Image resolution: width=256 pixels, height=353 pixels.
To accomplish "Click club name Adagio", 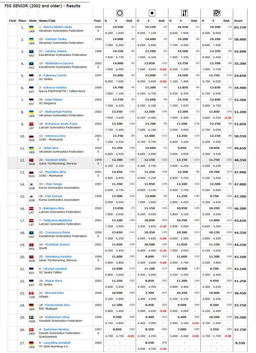I will pyautogui.click(x=44, y=297).
